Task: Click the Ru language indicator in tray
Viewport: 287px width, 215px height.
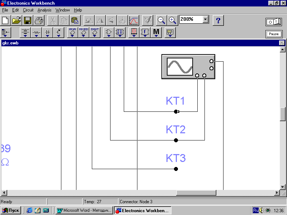Action: point(256,210)
